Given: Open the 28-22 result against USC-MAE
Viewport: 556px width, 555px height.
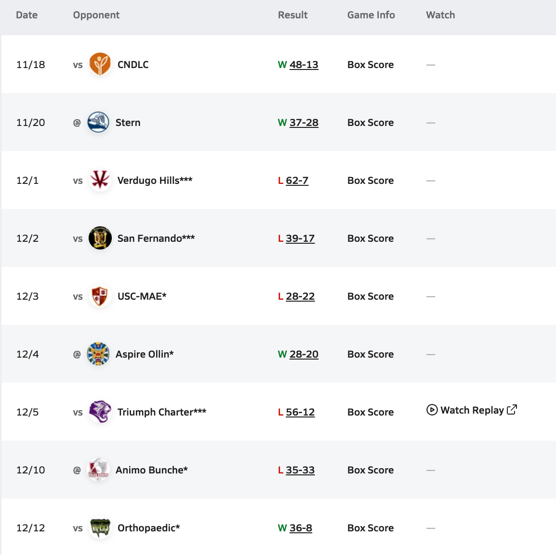Looking at the screenshot, I should click(300, 296).
